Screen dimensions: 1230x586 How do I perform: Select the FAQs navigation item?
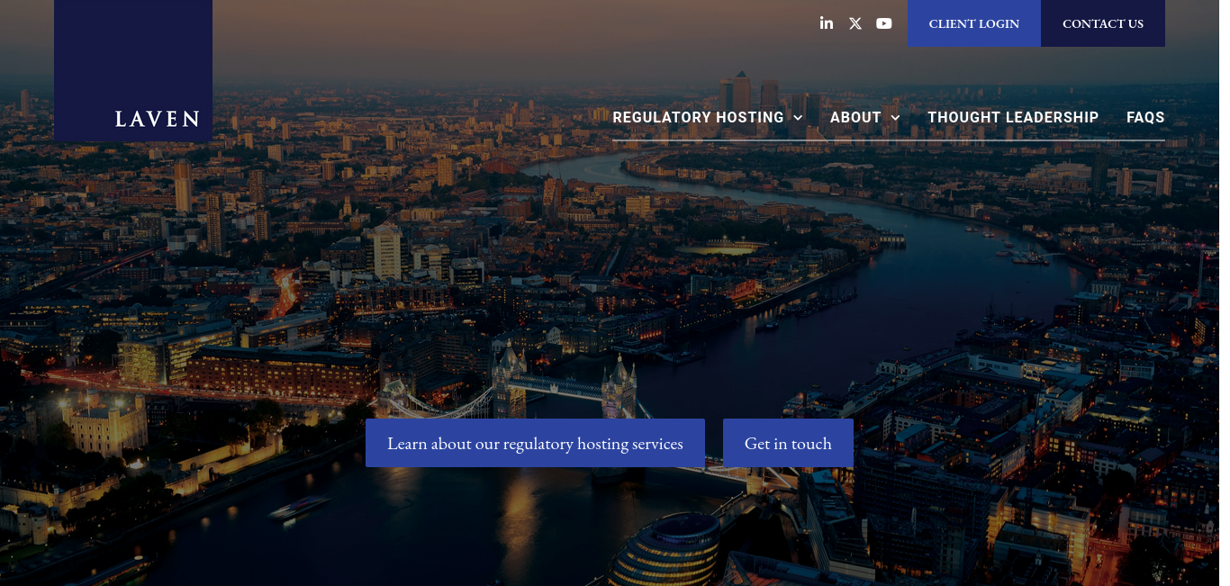pyautogui.click(x=1145, y=118)
